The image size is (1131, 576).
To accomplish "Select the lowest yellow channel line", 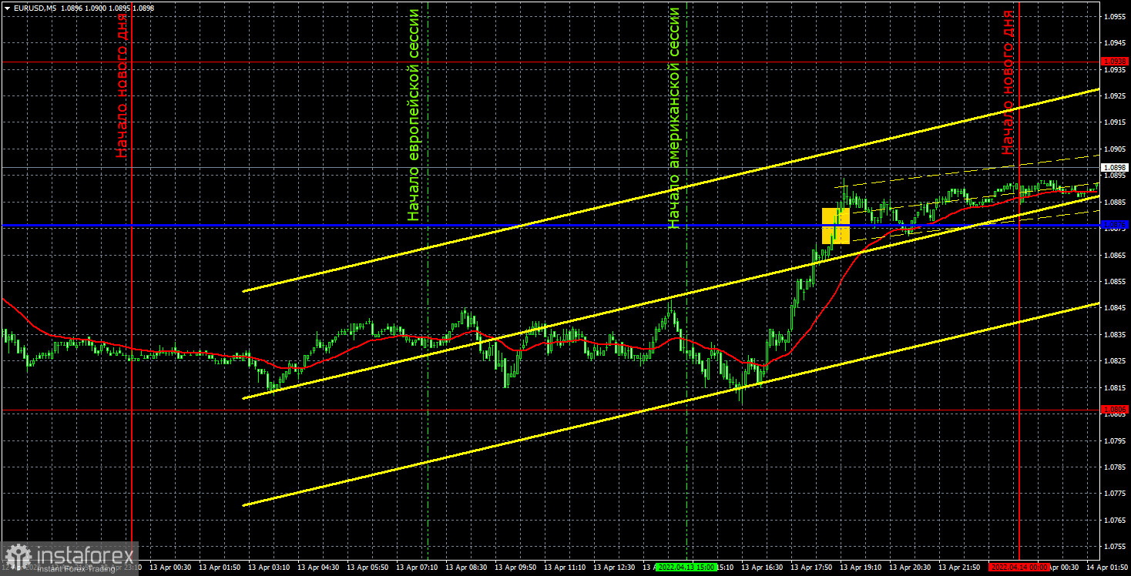I will pos(670,404).
